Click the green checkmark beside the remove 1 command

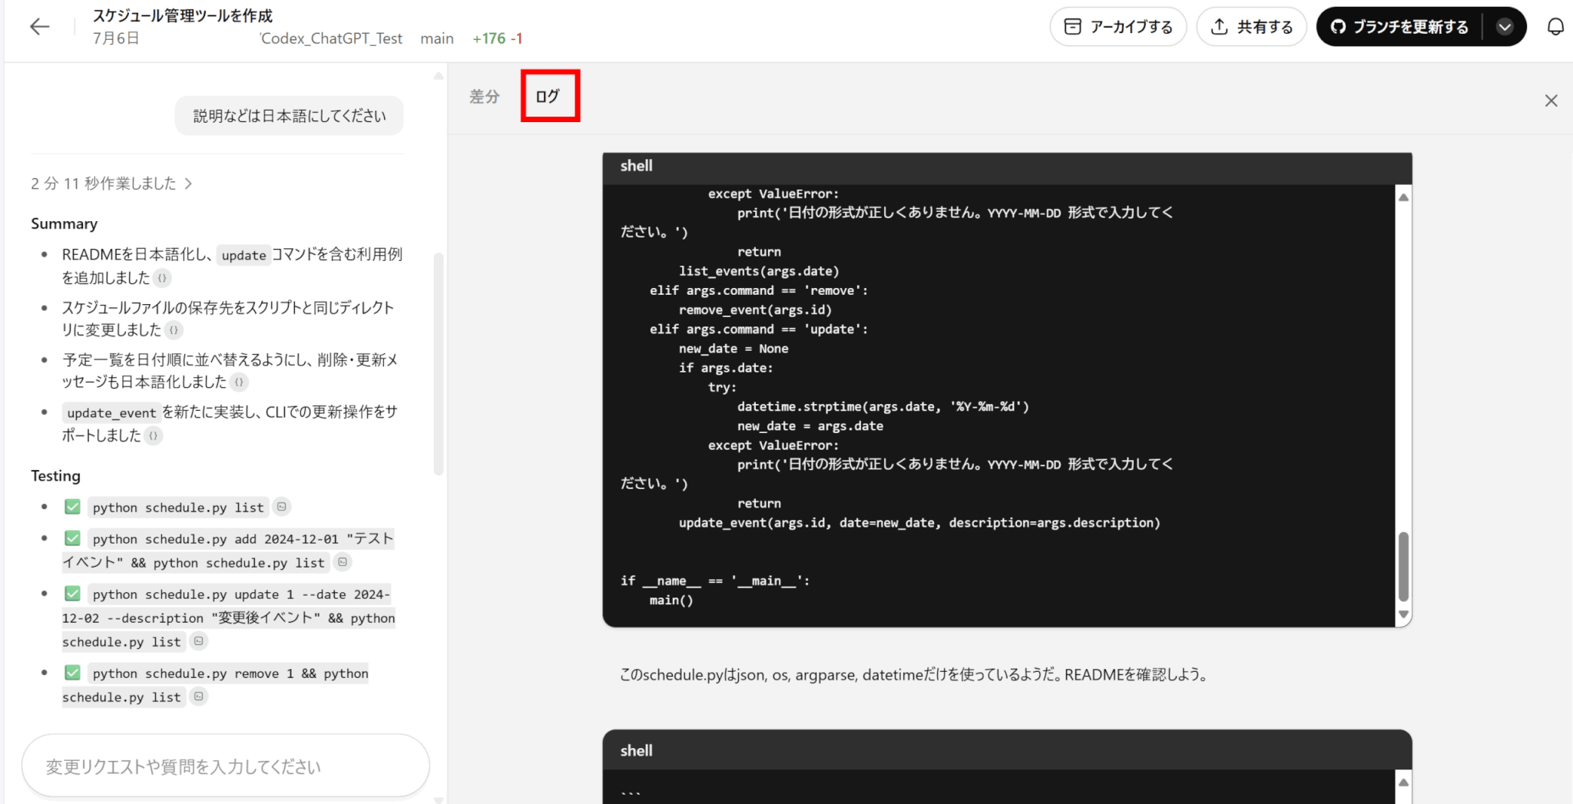pyautogui.click(x=73, y=673)
